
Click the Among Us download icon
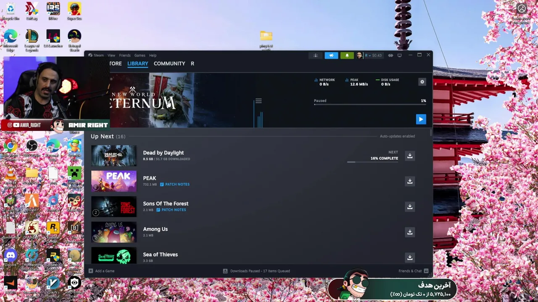point(410,232)
